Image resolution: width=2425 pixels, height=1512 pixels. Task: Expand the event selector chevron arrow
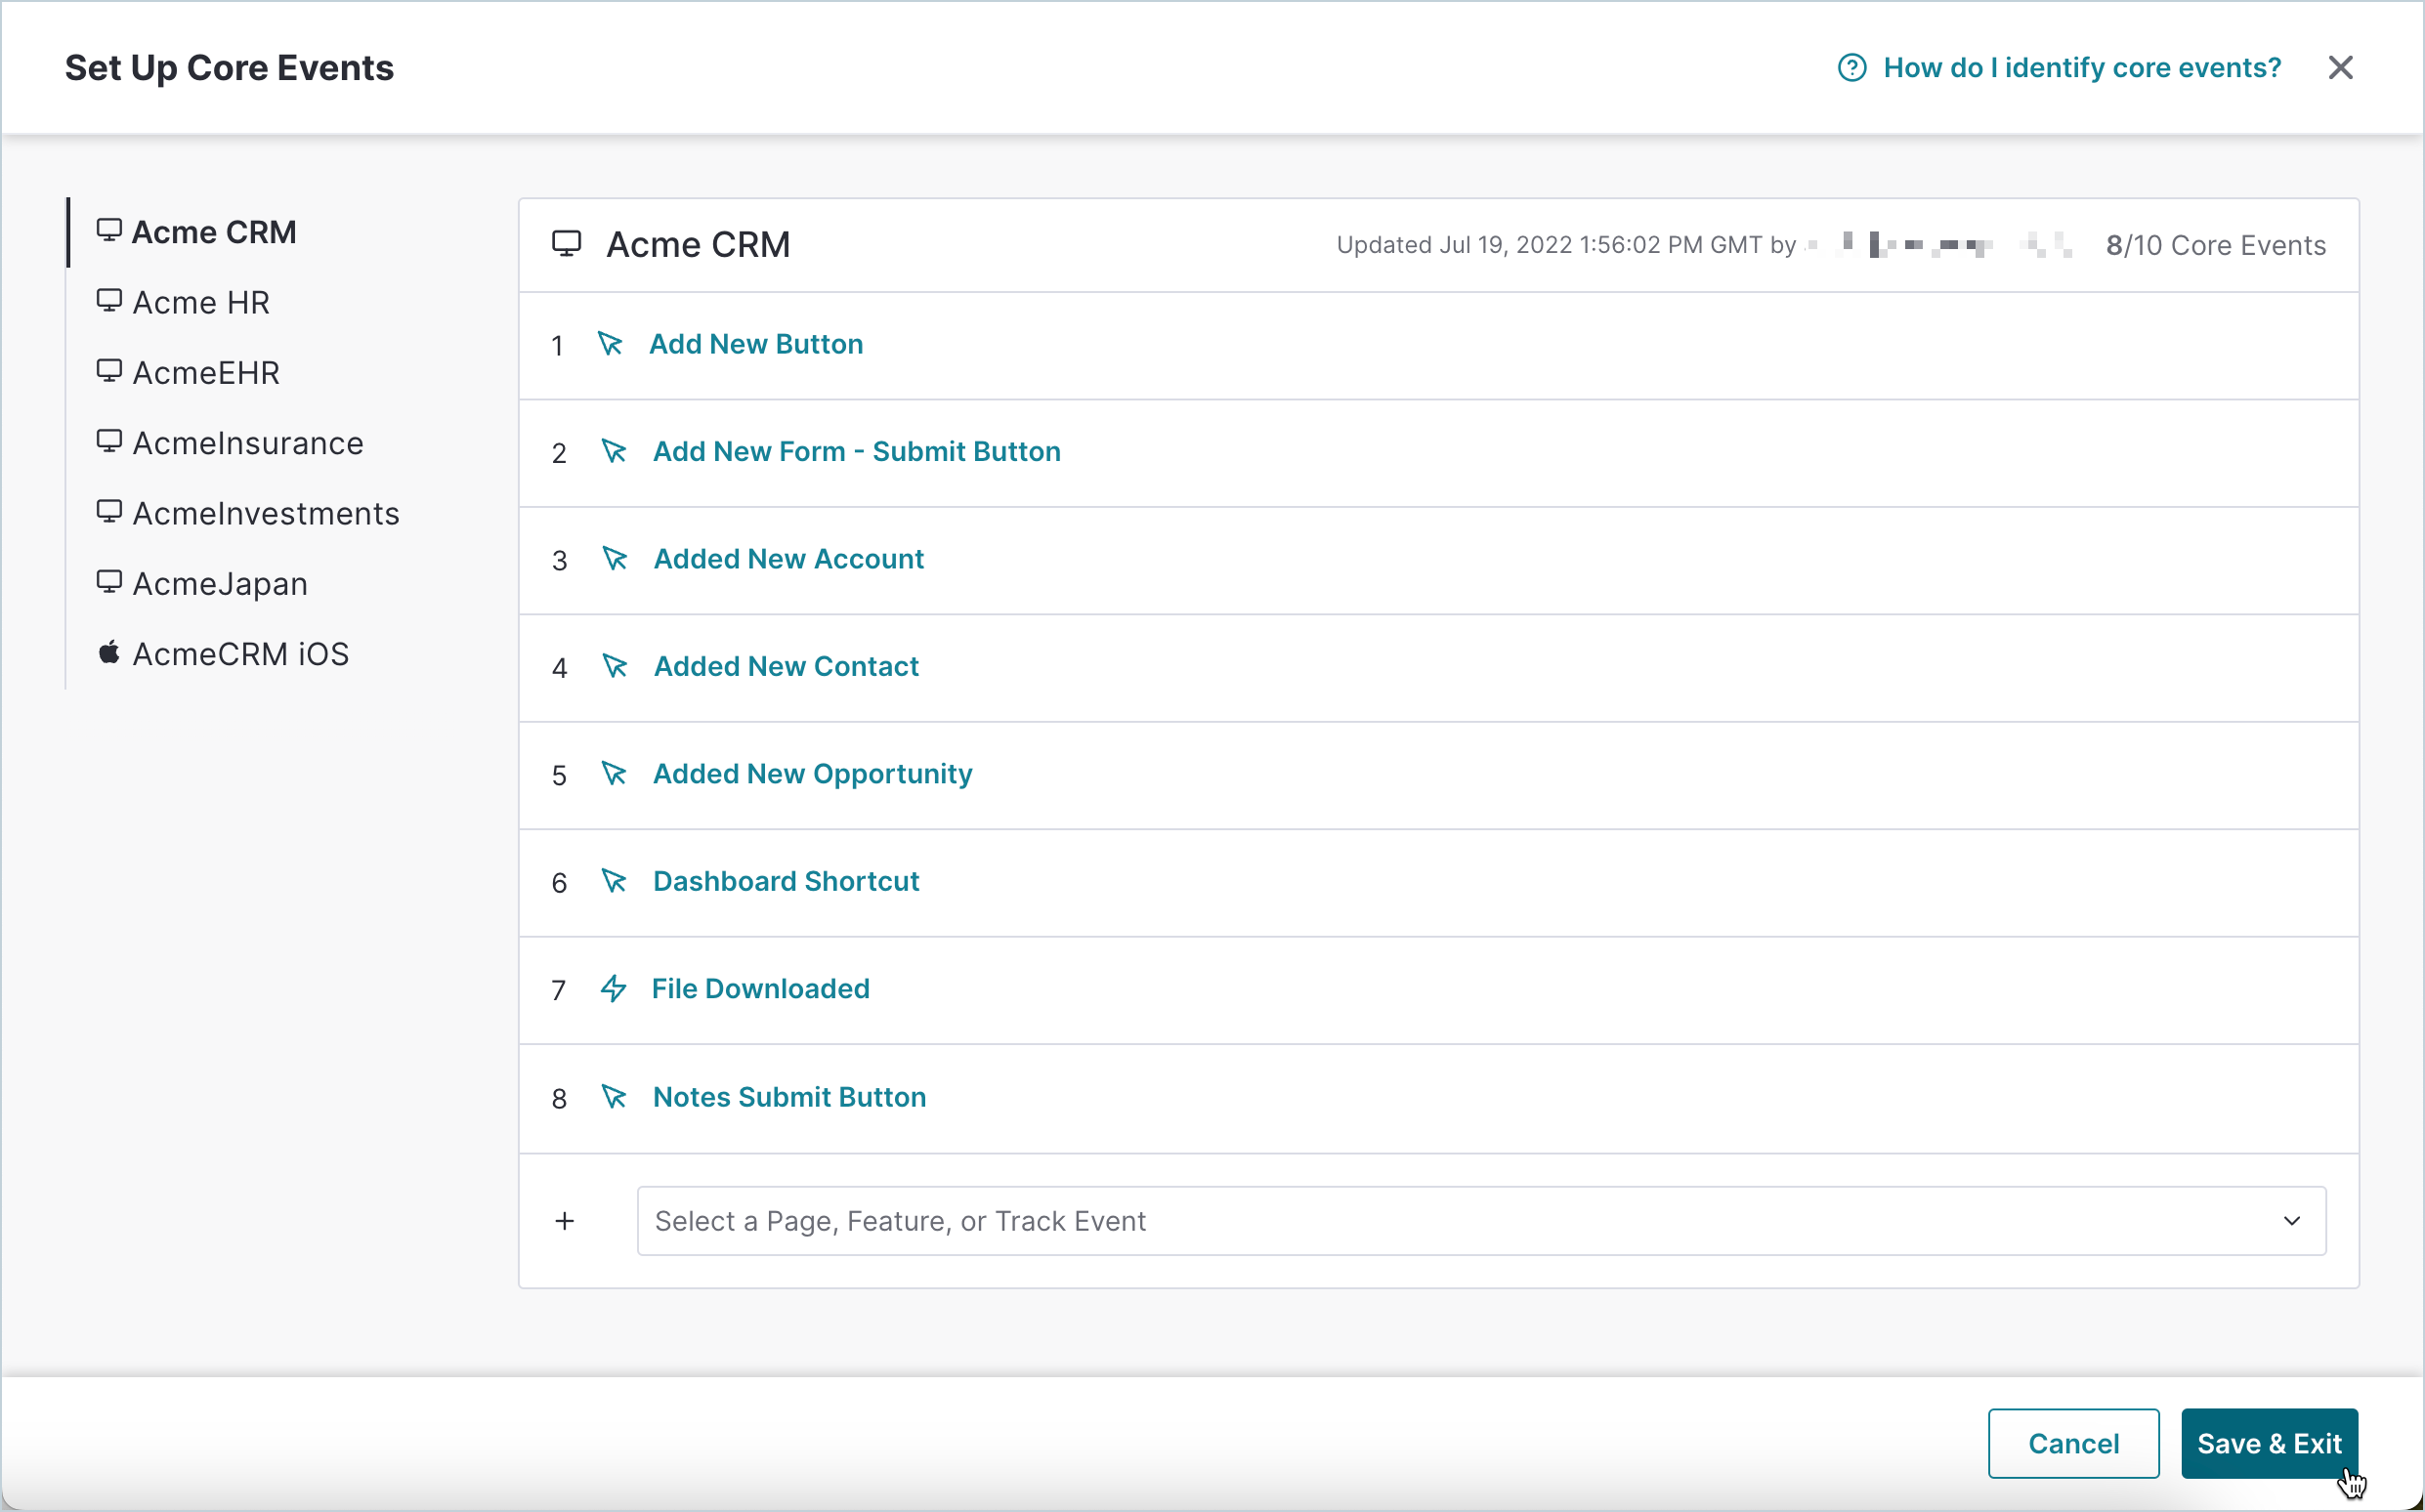click(2292, 1221)
